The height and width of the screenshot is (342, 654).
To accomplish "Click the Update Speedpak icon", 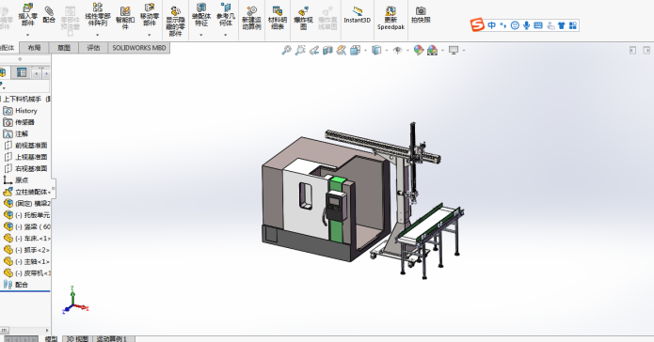I will (x=391, y=18).
